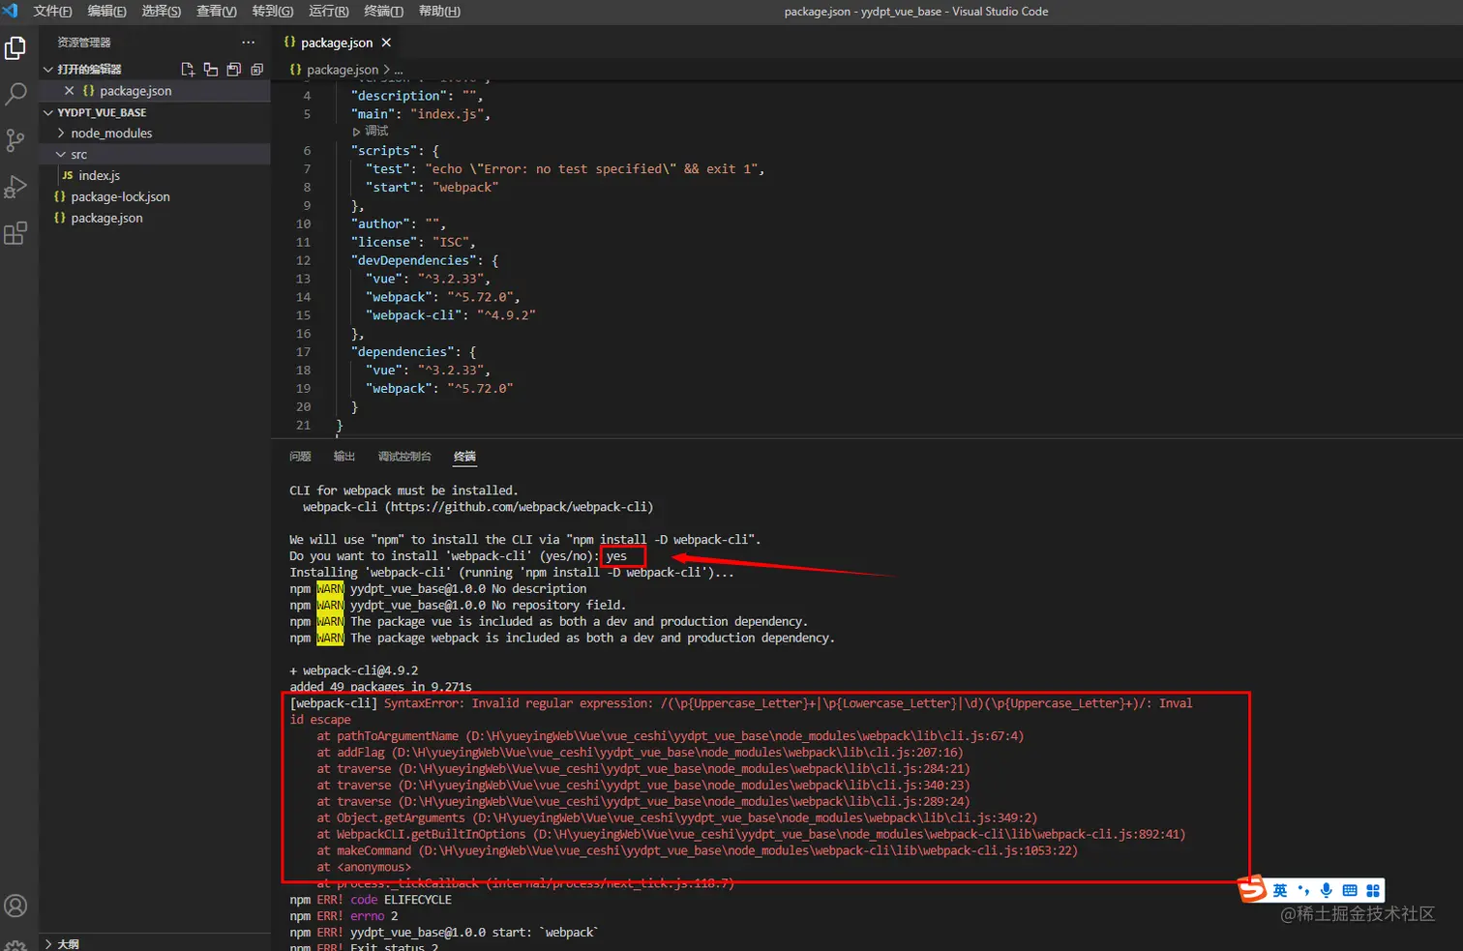Select package.json in the open editors list
Screen dimensions: 1463x951
click(135, 91)
